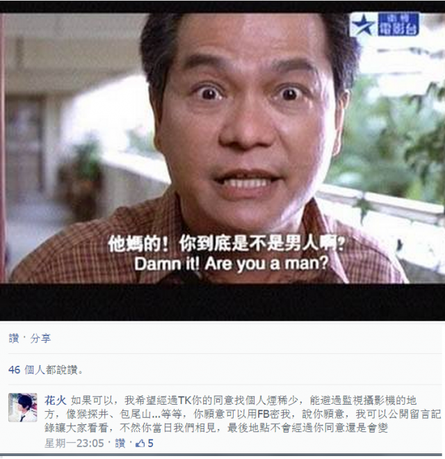Screen dimensions: 445x459
Task: View the 5 likes count on the comment
Action: 150,444
